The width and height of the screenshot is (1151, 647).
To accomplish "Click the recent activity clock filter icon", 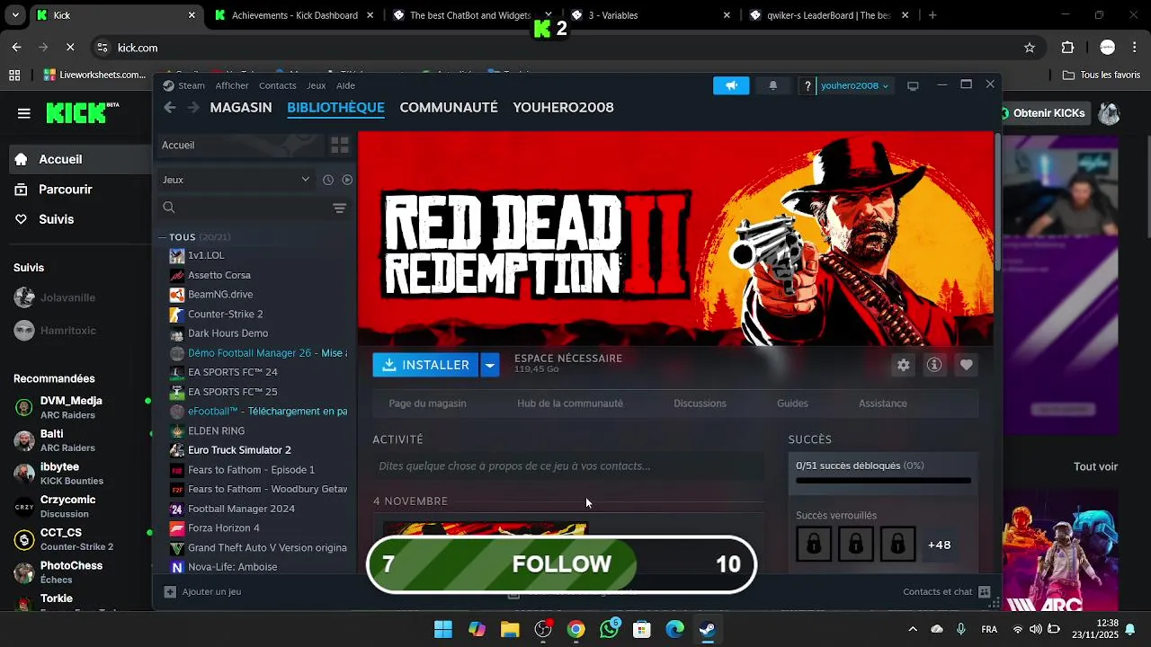I will 328,180.
